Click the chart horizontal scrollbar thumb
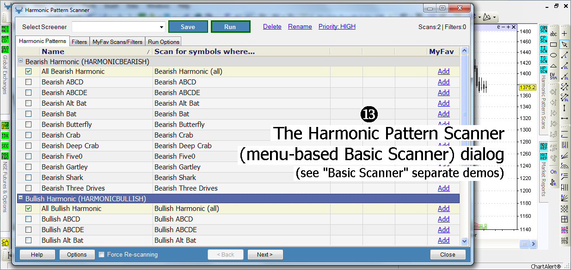 pos(523,244)
